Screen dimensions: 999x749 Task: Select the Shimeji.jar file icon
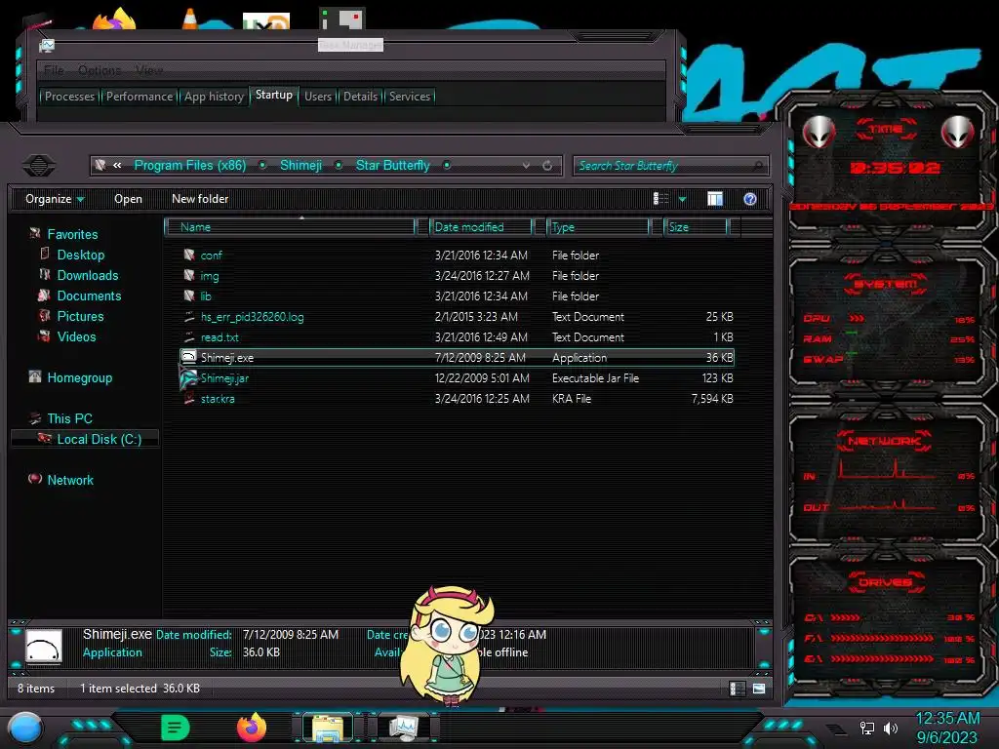[x=188, y=377]
